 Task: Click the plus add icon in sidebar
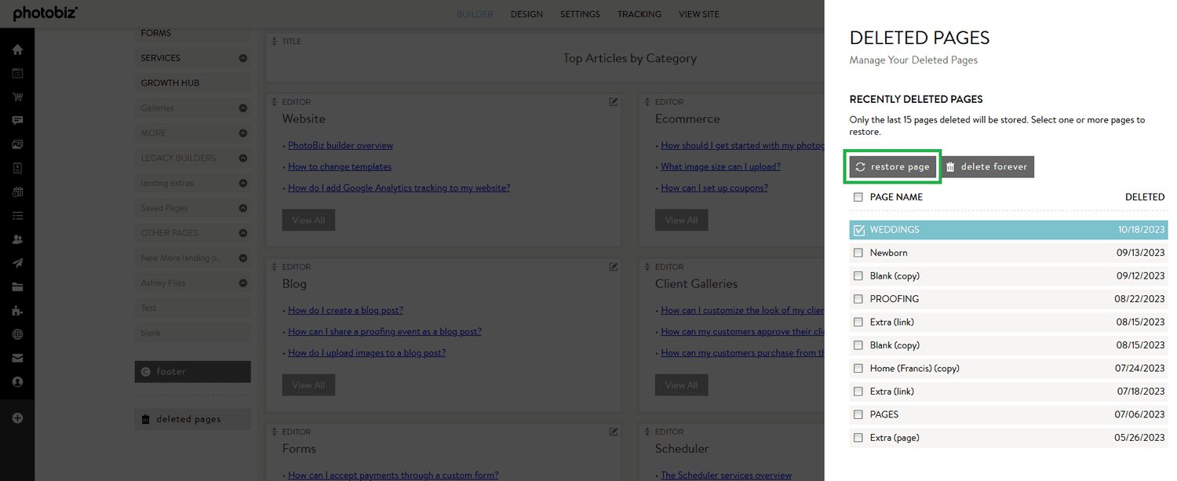coord(17,418)
